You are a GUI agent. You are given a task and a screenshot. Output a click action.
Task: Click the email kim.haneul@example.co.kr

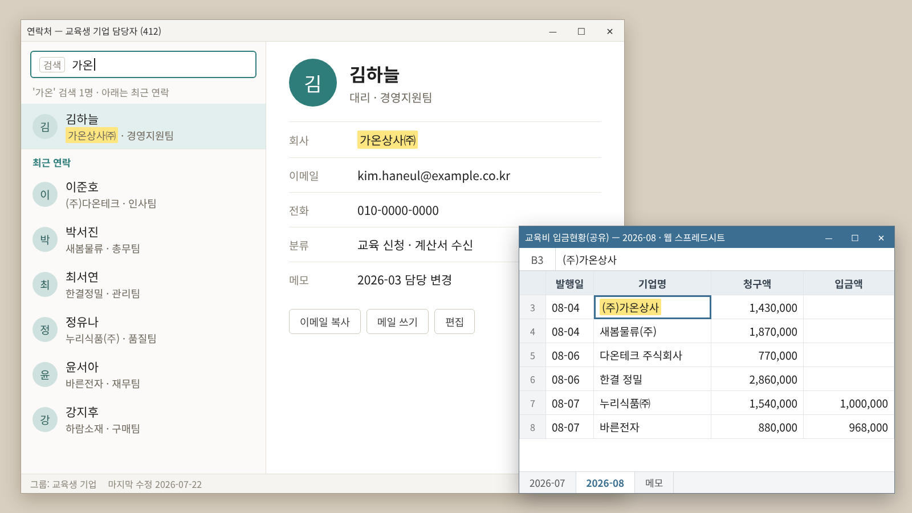[x=434, y=176]
